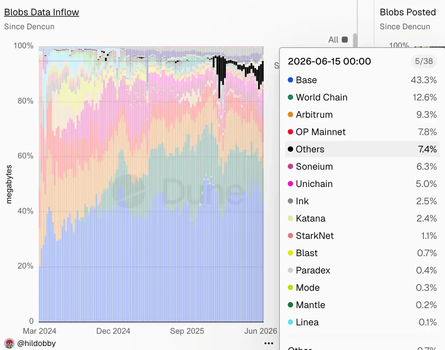
Task: Click the 5.0% value for Unichain
Action: [426, 184]
